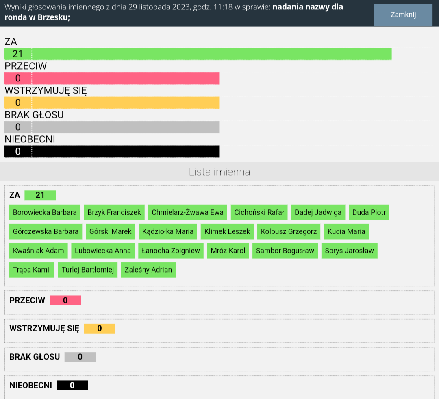Click the Duda Piotr name tag
439x399 pixels.
pos(369,212)
